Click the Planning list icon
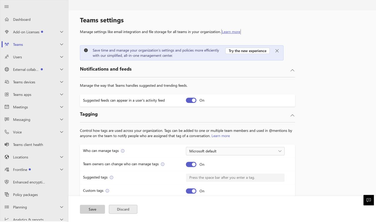The height and width of the screenshot is (222, 376). coord(7,207)
